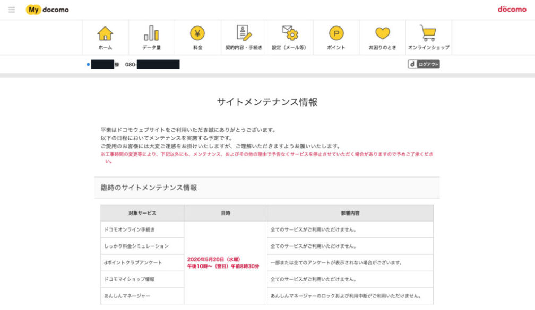Click the red 2020年5月20日（水曜）date text

coord(213,259)
